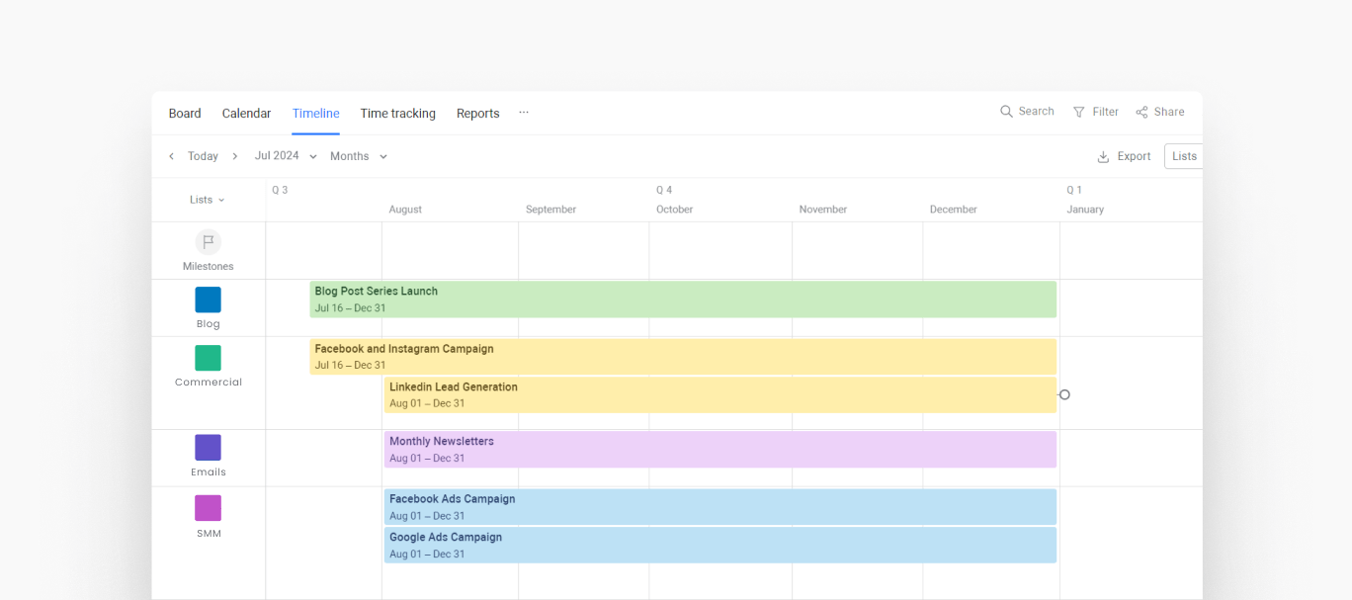Switch to the Board tab
Screen dimensions: 1352x600
185,114
